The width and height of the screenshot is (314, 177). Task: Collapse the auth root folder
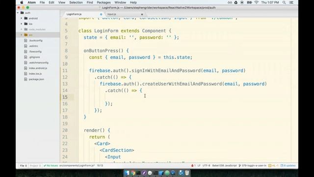tap(18, 13)
